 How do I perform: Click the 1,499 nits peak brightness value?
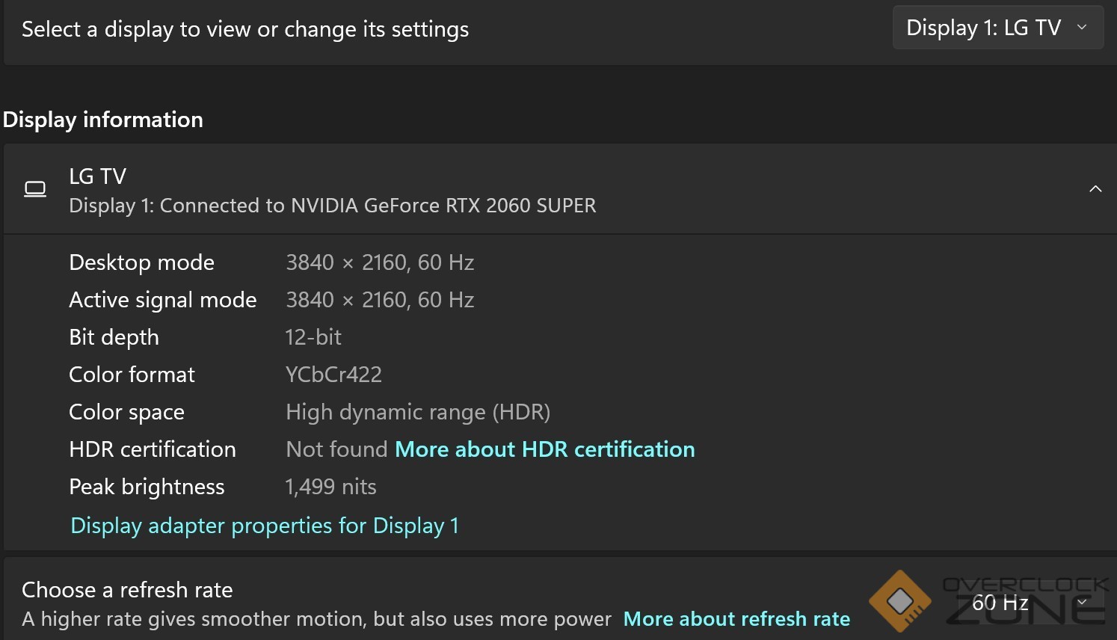pyautogui.click(x=330, y=487)
